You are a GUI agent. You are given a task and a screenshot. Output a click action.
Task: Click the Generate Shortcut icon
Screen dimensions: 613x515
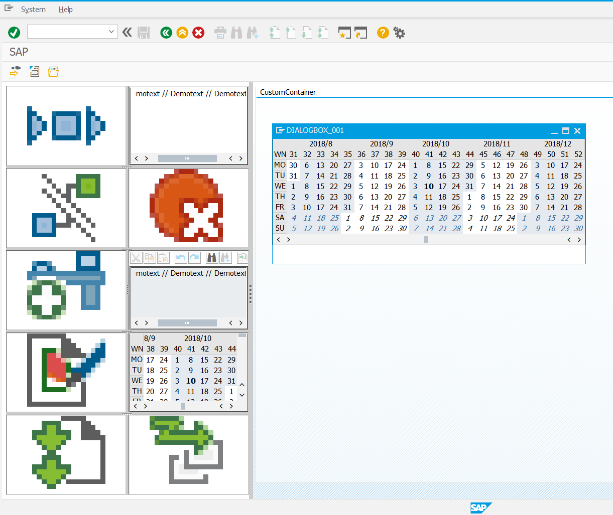360,33
